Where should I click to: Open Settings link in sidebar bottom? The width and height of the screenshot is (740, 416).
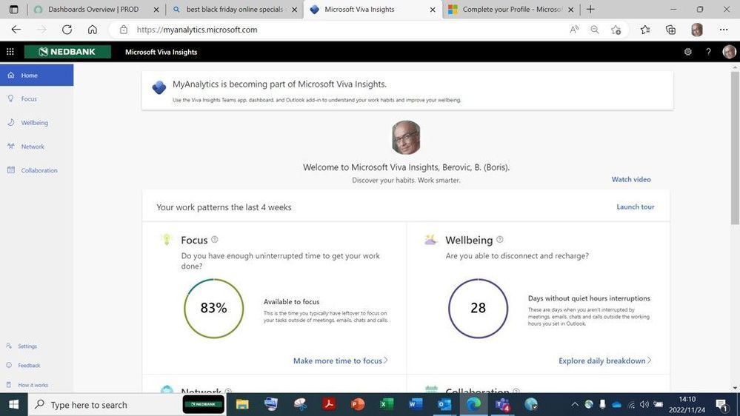(27, 346)
